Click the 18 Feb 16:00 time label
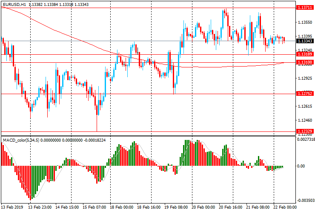The height and width of the screenshot is (212, 315). (x=149, y=207)
